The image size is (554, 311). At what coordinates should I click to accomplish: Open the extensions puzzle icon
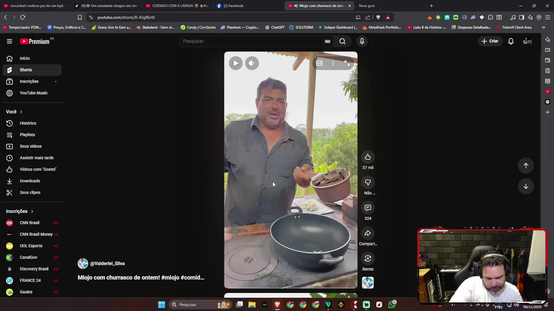click(490, 17)
